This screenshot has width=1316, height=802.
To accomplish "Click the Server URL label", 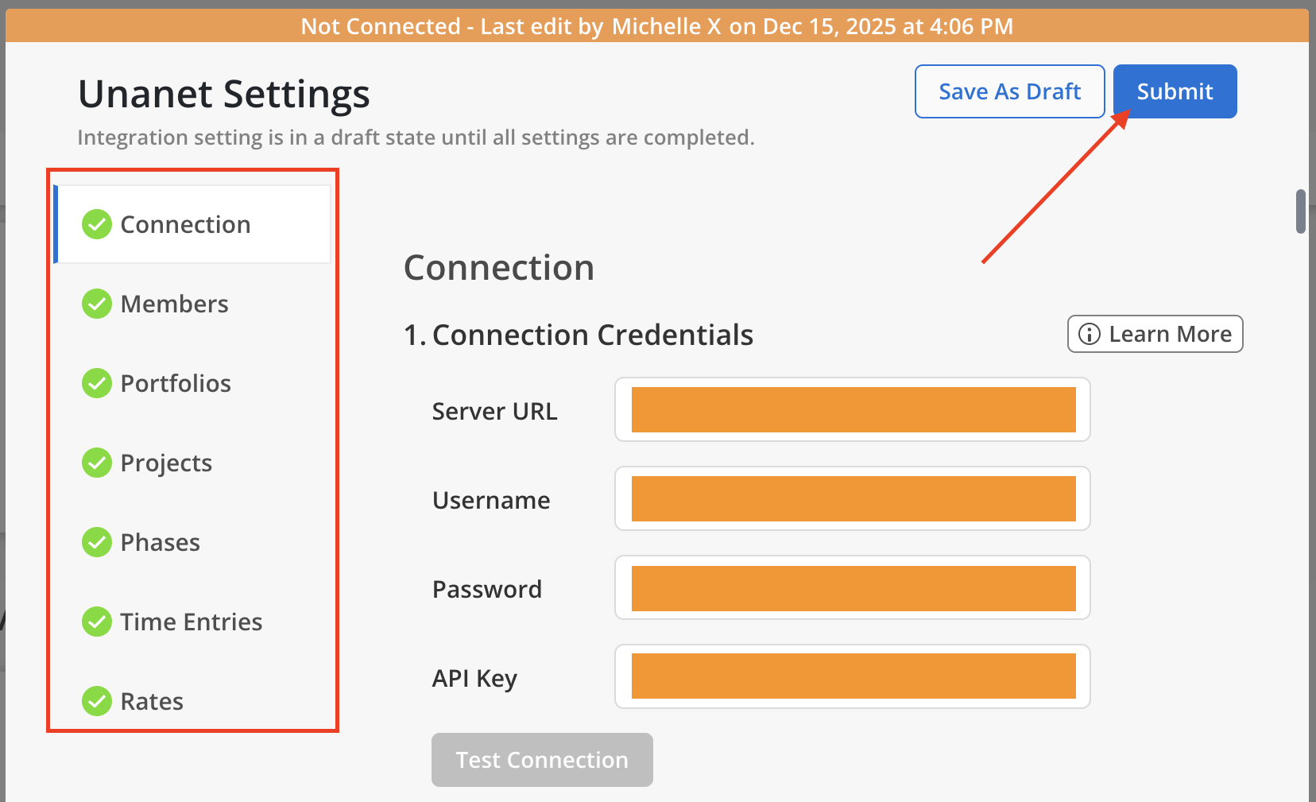I will 494,411.
